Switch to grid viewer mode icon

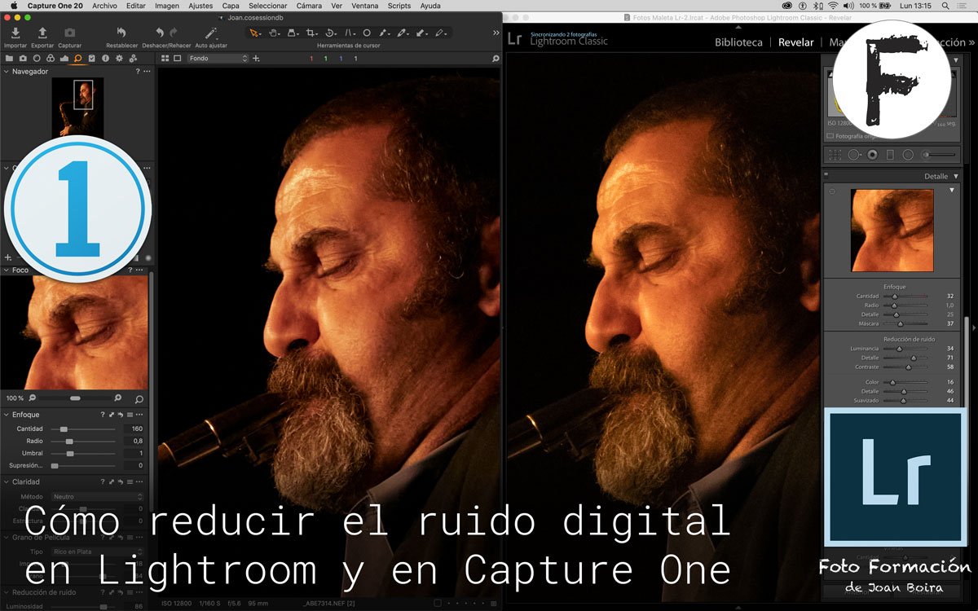pyautogui.click(x=165, y=59)
